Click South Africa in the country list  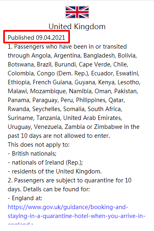(105, 109)
